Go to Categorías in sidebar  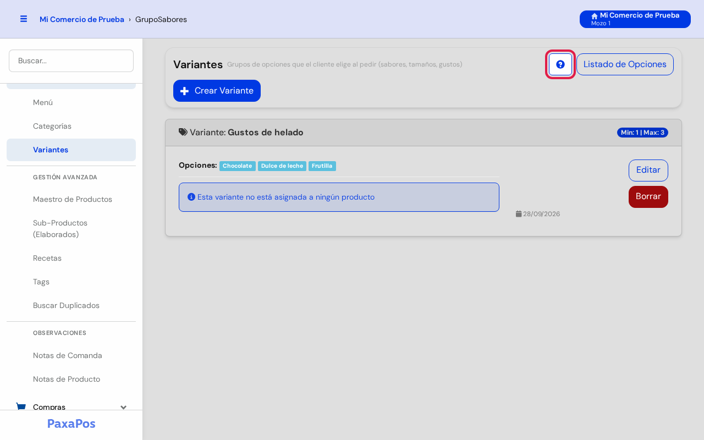pos(71,126)
